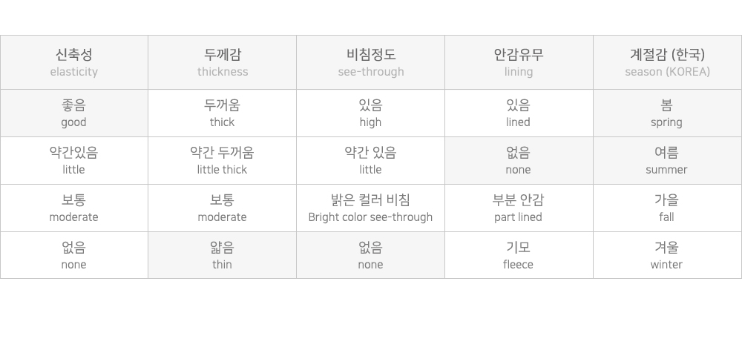Choose the Bright color see-through cell
The width and height of the screenshot is (742, 353).
pos(370,208)
